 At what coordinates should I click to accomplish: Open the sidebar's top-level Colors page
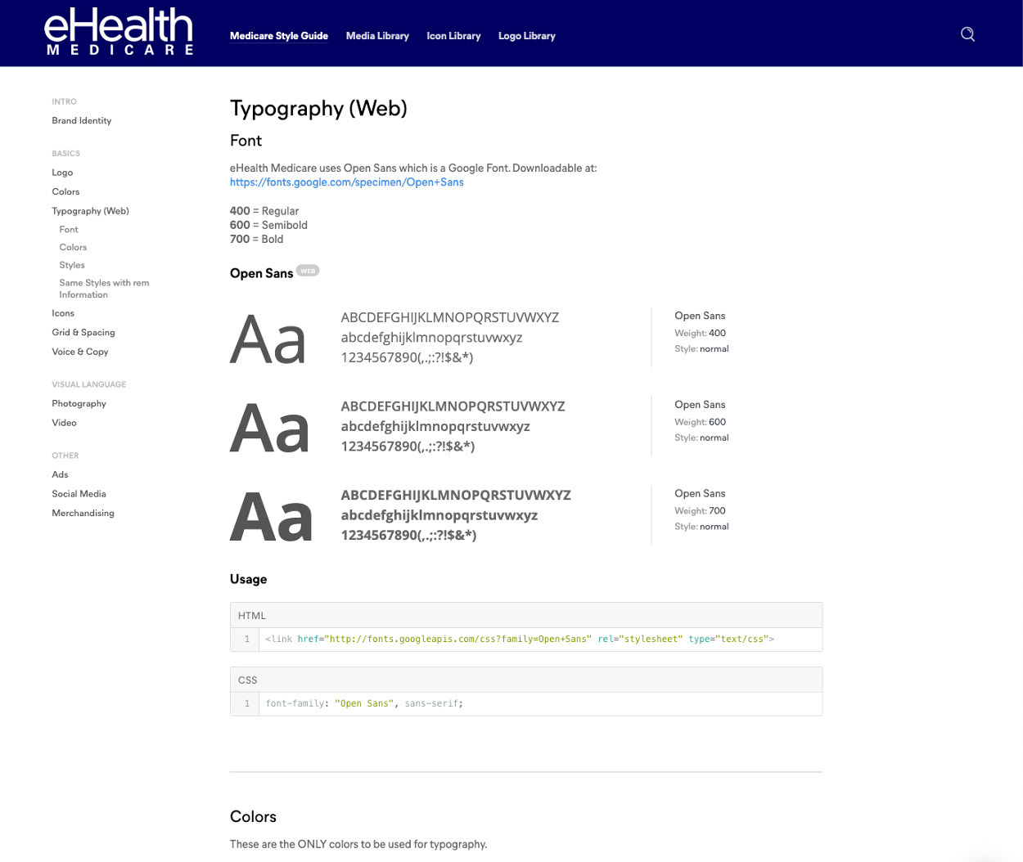tap(65, 191)
